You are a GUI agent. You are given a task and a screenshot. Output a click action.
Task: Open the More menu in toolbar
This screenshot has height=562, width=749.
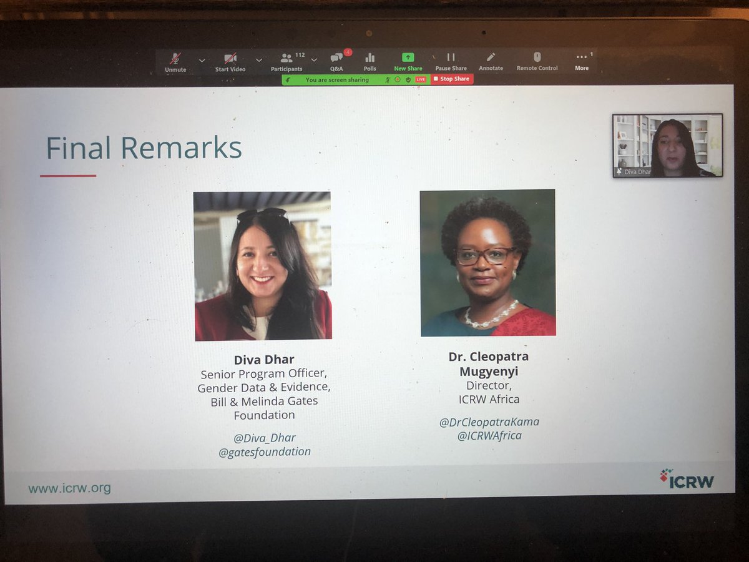(582, 62)
